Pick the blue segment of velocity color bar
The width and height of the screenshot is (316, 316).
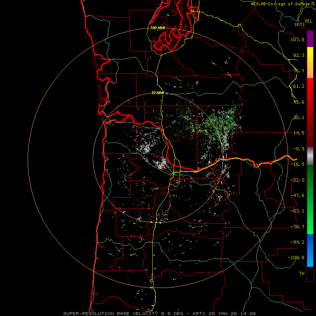tap(310, 250)
